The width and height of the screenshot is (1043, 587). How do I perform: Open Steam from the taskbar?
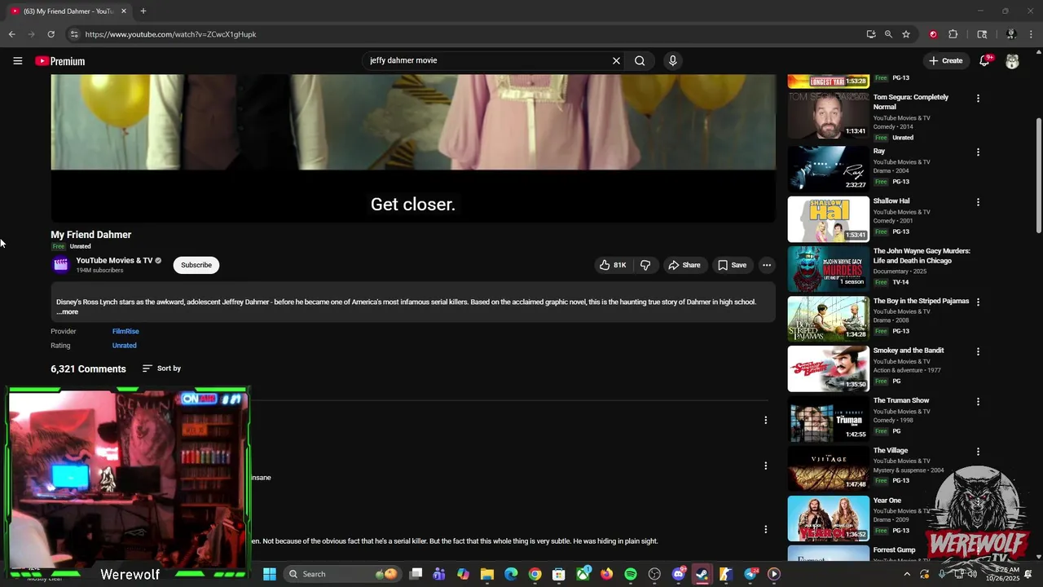coord(702,574)
